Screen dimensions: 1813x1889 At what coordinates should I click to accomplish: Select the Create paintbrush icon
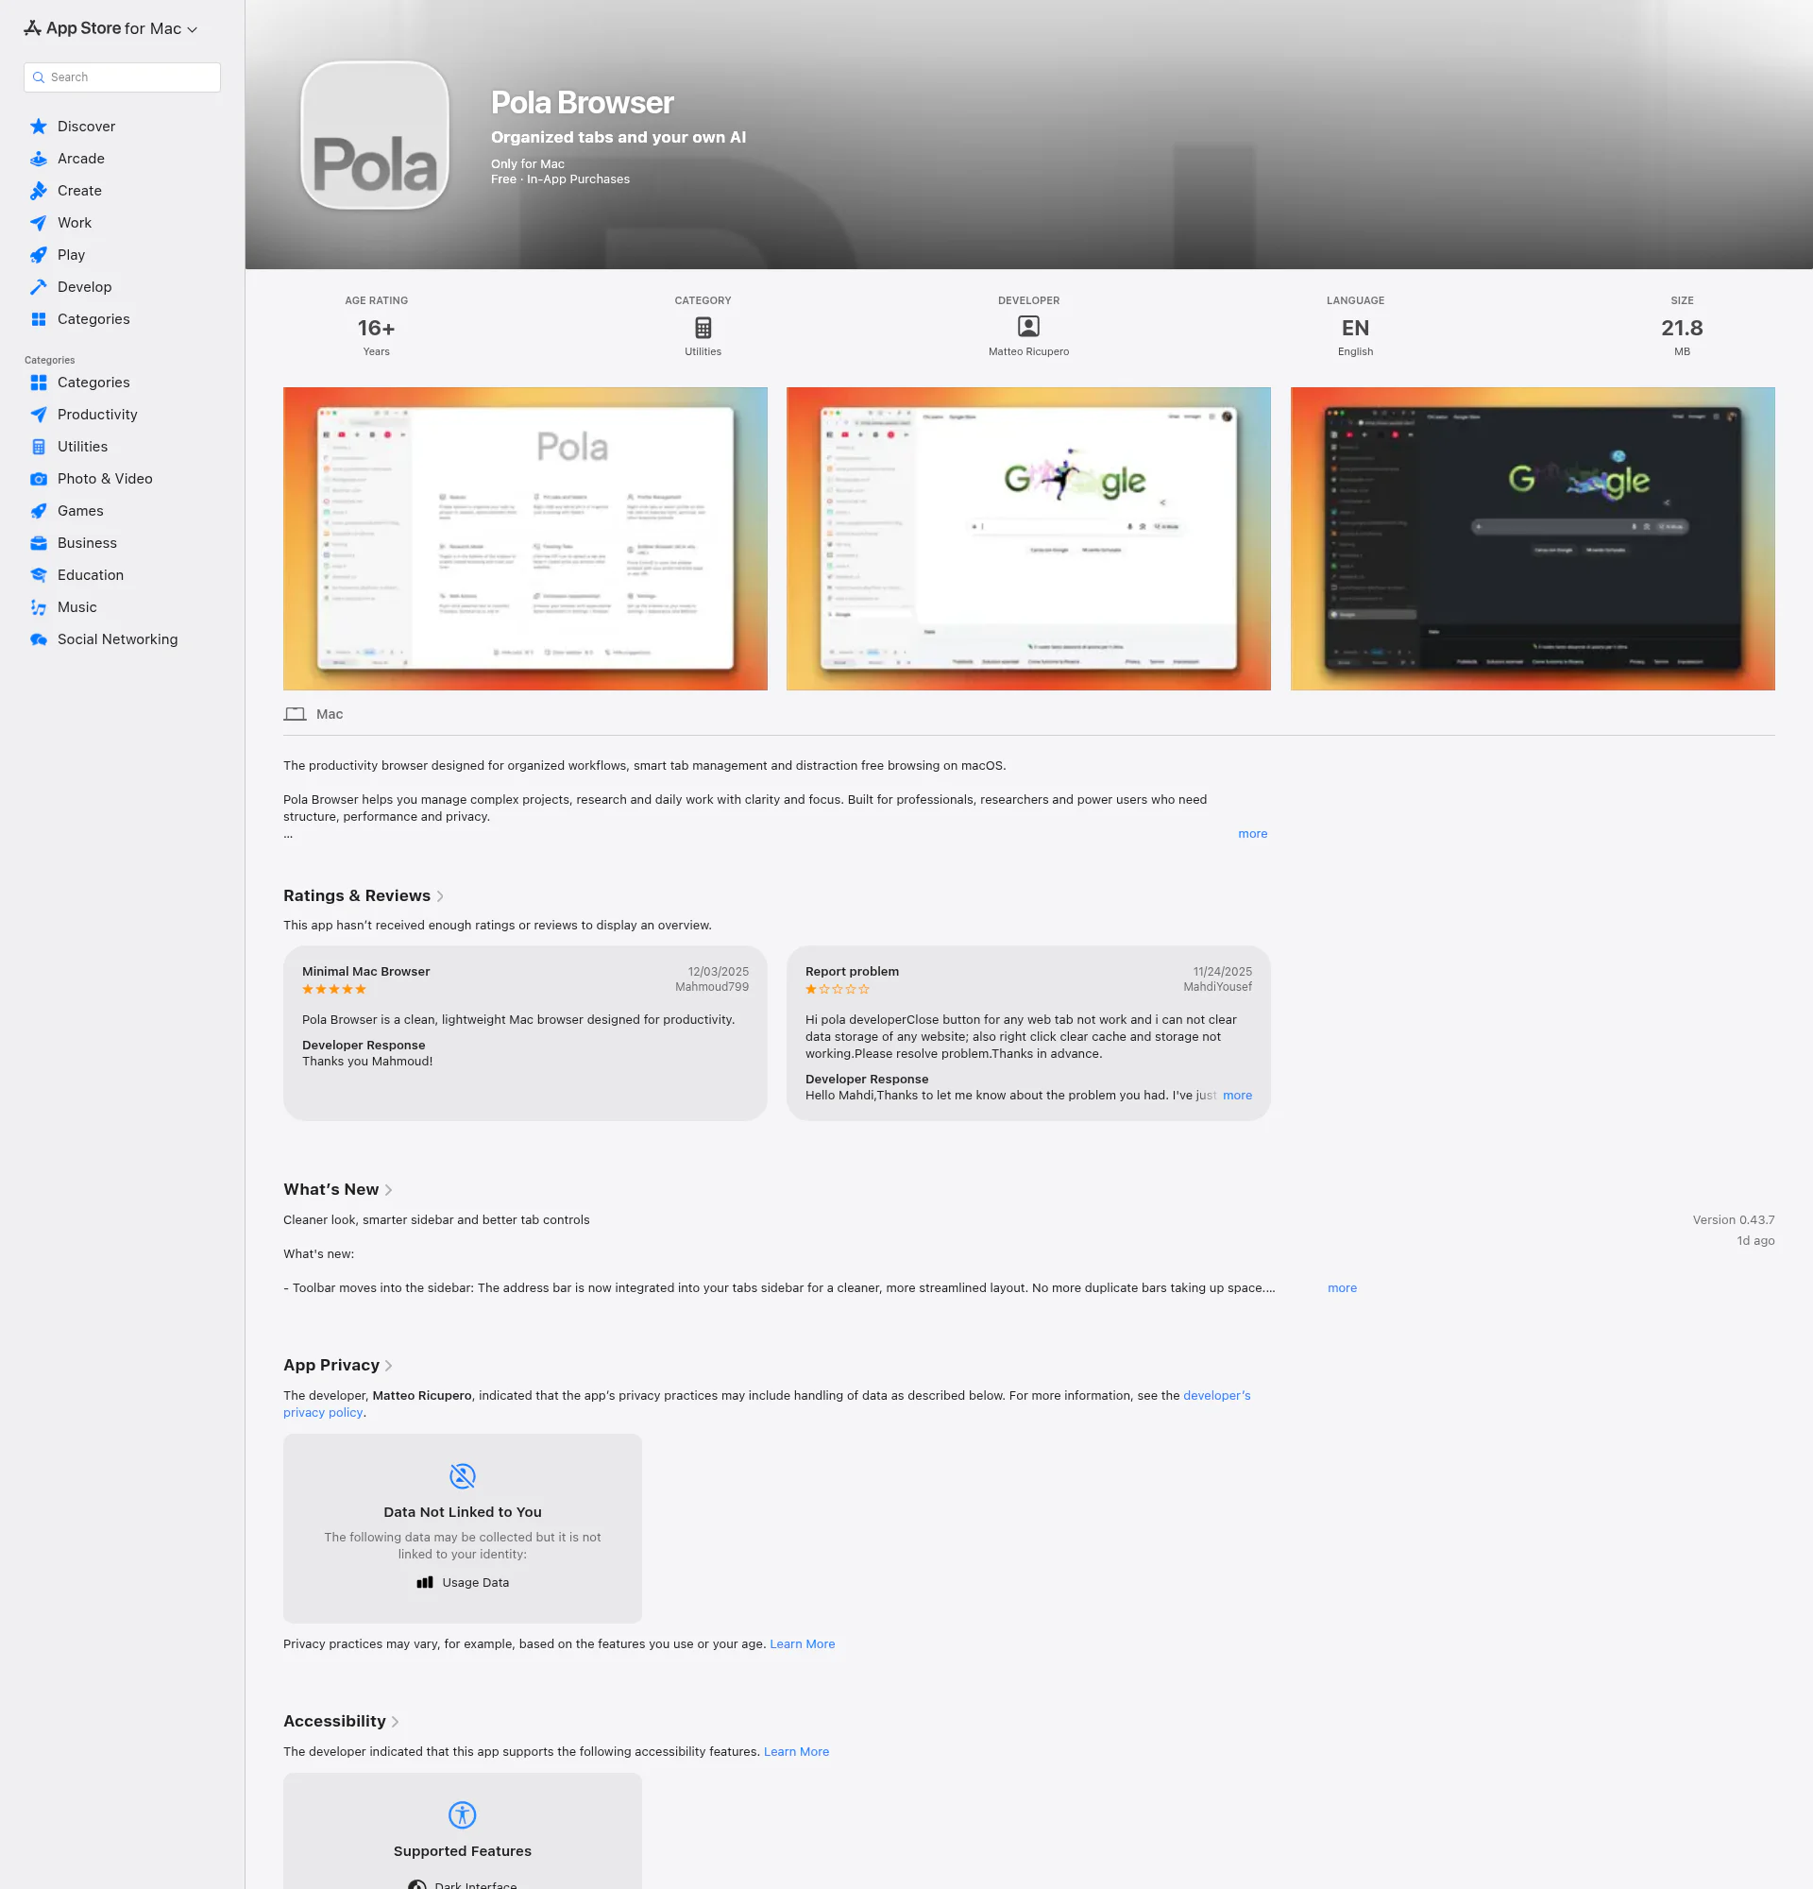pyautogui.click(x=39, y=191)
